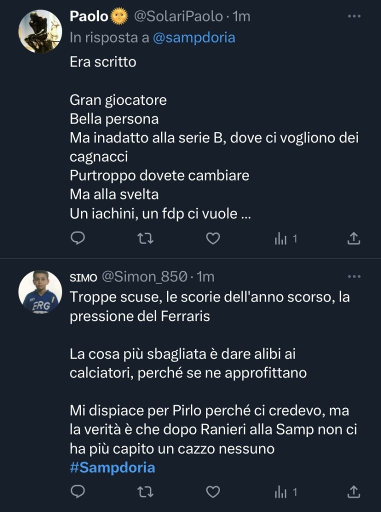Open the #Sampdoria hashtag

click(112, 468)
